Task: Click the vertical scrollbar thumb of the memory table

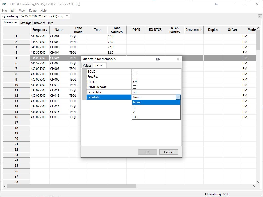Action: (x=258, y=40)
